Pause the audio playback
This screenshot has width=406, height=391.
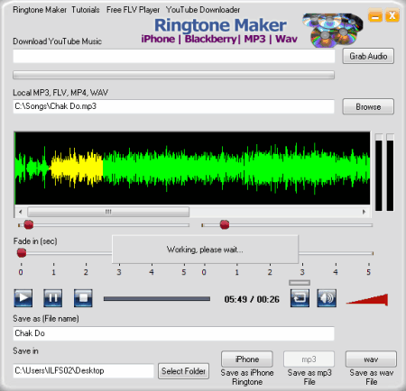(53, 298)
